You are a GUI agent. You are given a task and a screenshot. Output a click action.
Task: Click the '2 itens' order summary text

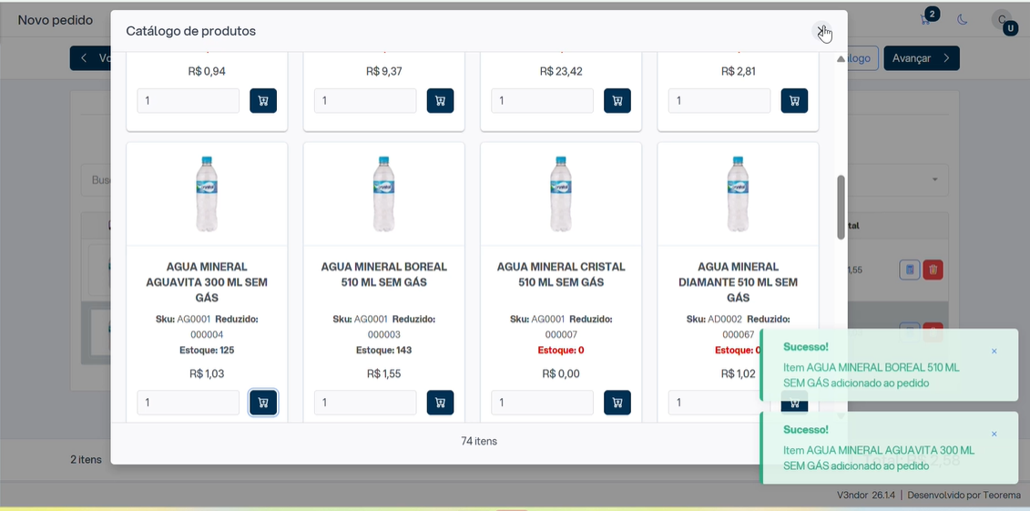pyautogui.click(x=86, y=460)
